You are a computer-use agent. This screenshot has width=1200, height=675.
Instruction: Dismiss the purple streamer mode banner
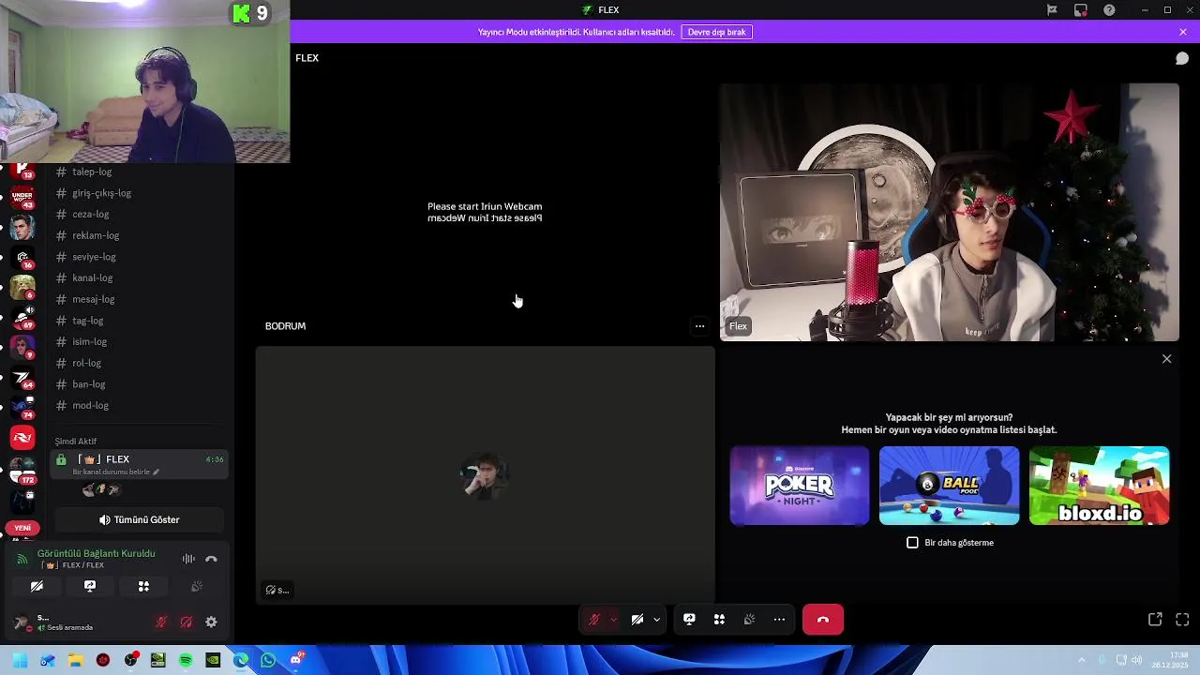(1183, 32)
